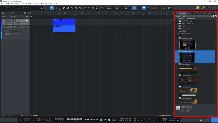The image size is (218, 123).
Task: Click the waveform icon on audio track
Action: tap(27, 27)
